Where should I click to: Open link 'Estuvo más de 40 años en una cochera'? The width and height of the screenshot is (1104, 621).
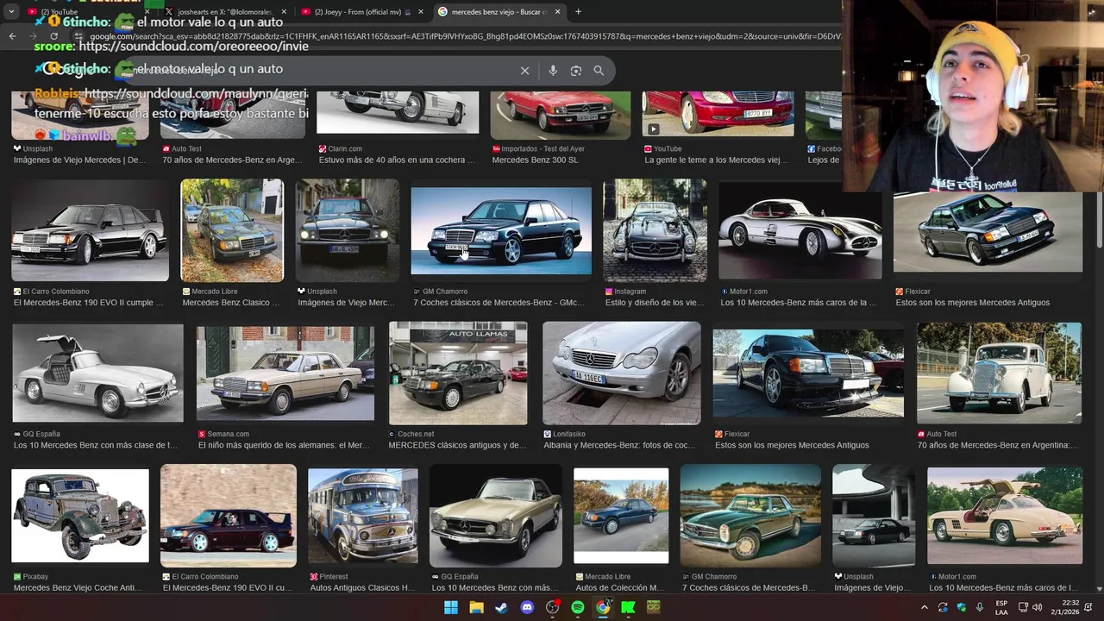pos(397,160)
